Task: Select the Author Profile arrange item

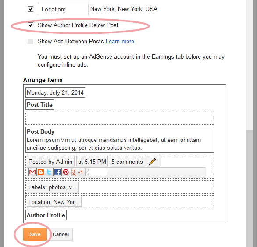Action: click(46, 215)
